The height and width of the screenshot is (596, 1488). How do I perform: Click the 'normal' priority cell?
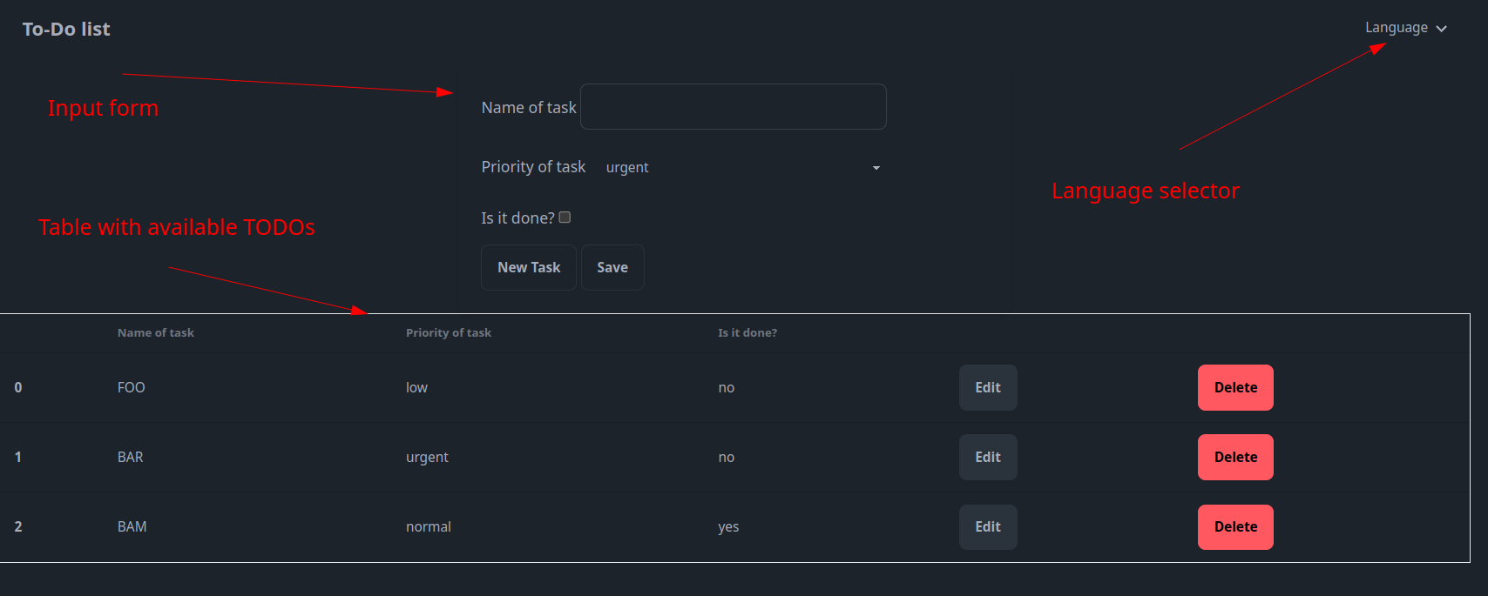click(x=429, y=526)
